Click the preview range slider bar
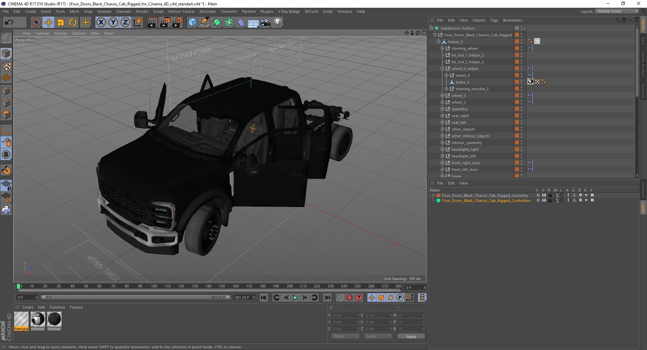Viewport: 647px width, 350px height. (136, 297)
